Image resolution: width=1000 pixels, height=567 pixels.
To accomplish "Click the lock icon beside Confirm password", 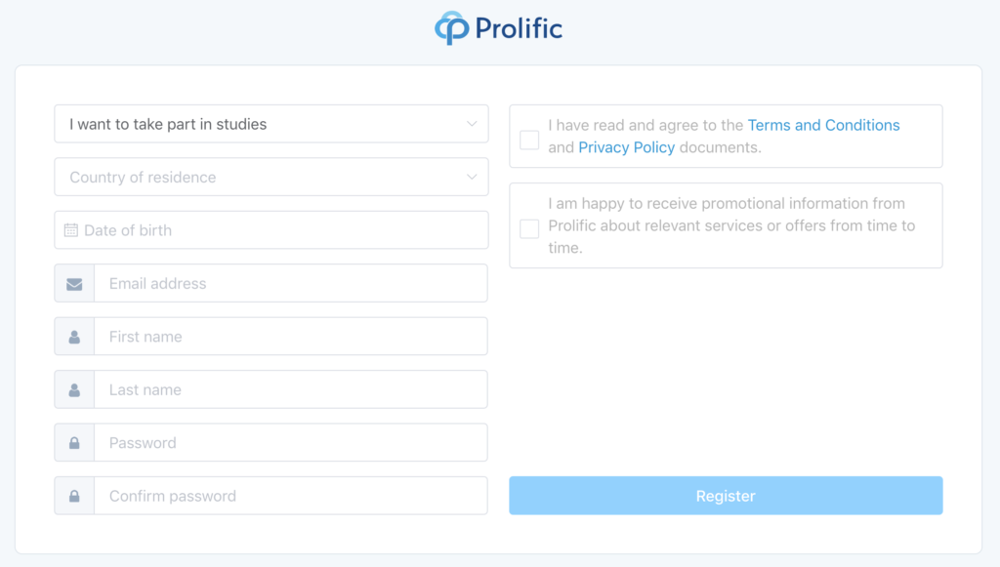I will point(74,496).
